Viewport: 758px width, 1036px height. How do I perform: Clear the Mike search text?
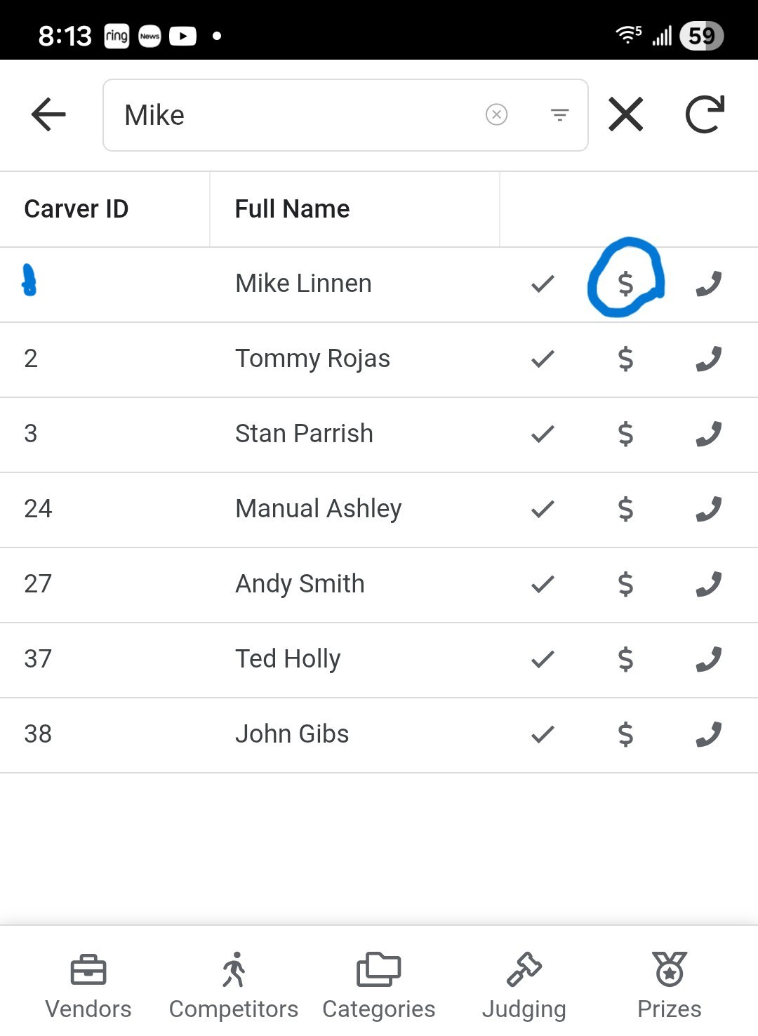coord(496,114)
